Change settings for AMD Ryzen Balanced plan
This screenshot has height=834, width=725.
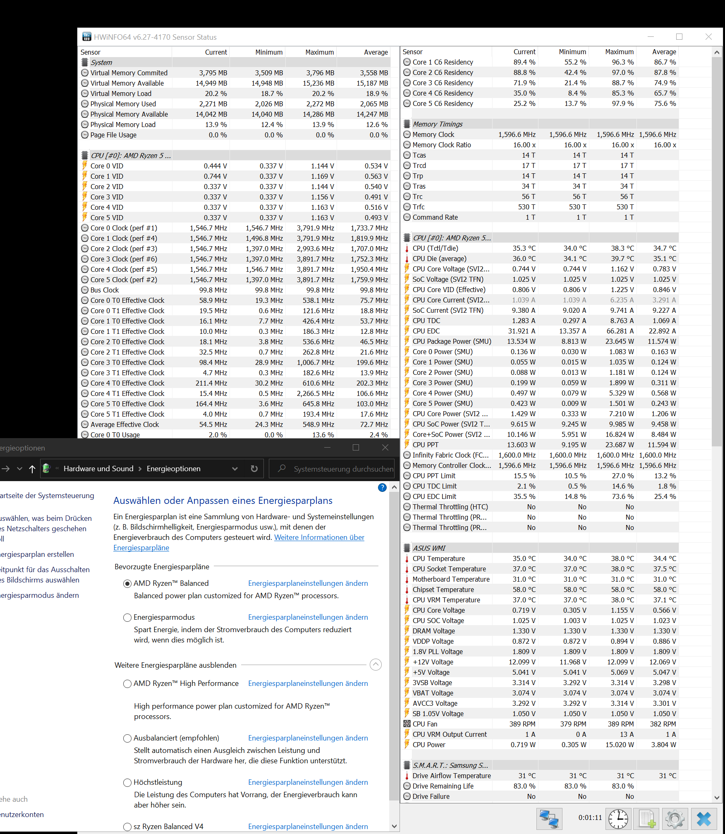click(x=308, y=583)
